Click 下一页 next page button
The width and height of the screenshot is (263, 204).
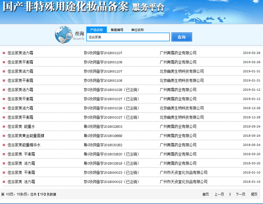tap(240, 194)
